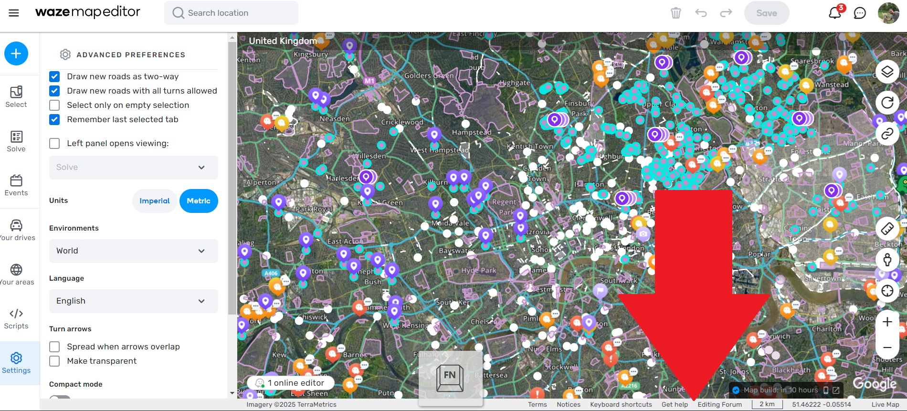The image size is (907, 411).
Task: Open the chat bubble icon
Action: coord(860,13)
